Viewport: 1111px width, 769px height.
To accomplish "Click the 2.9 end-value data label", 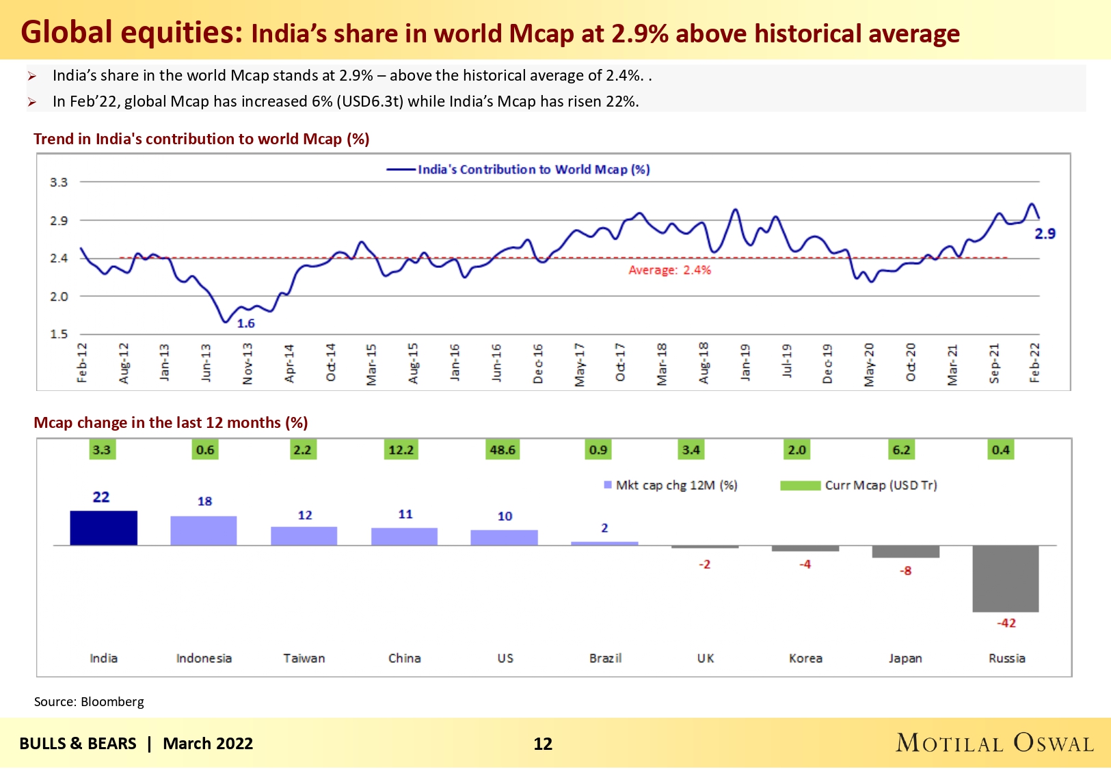I will click(1045, 234).
